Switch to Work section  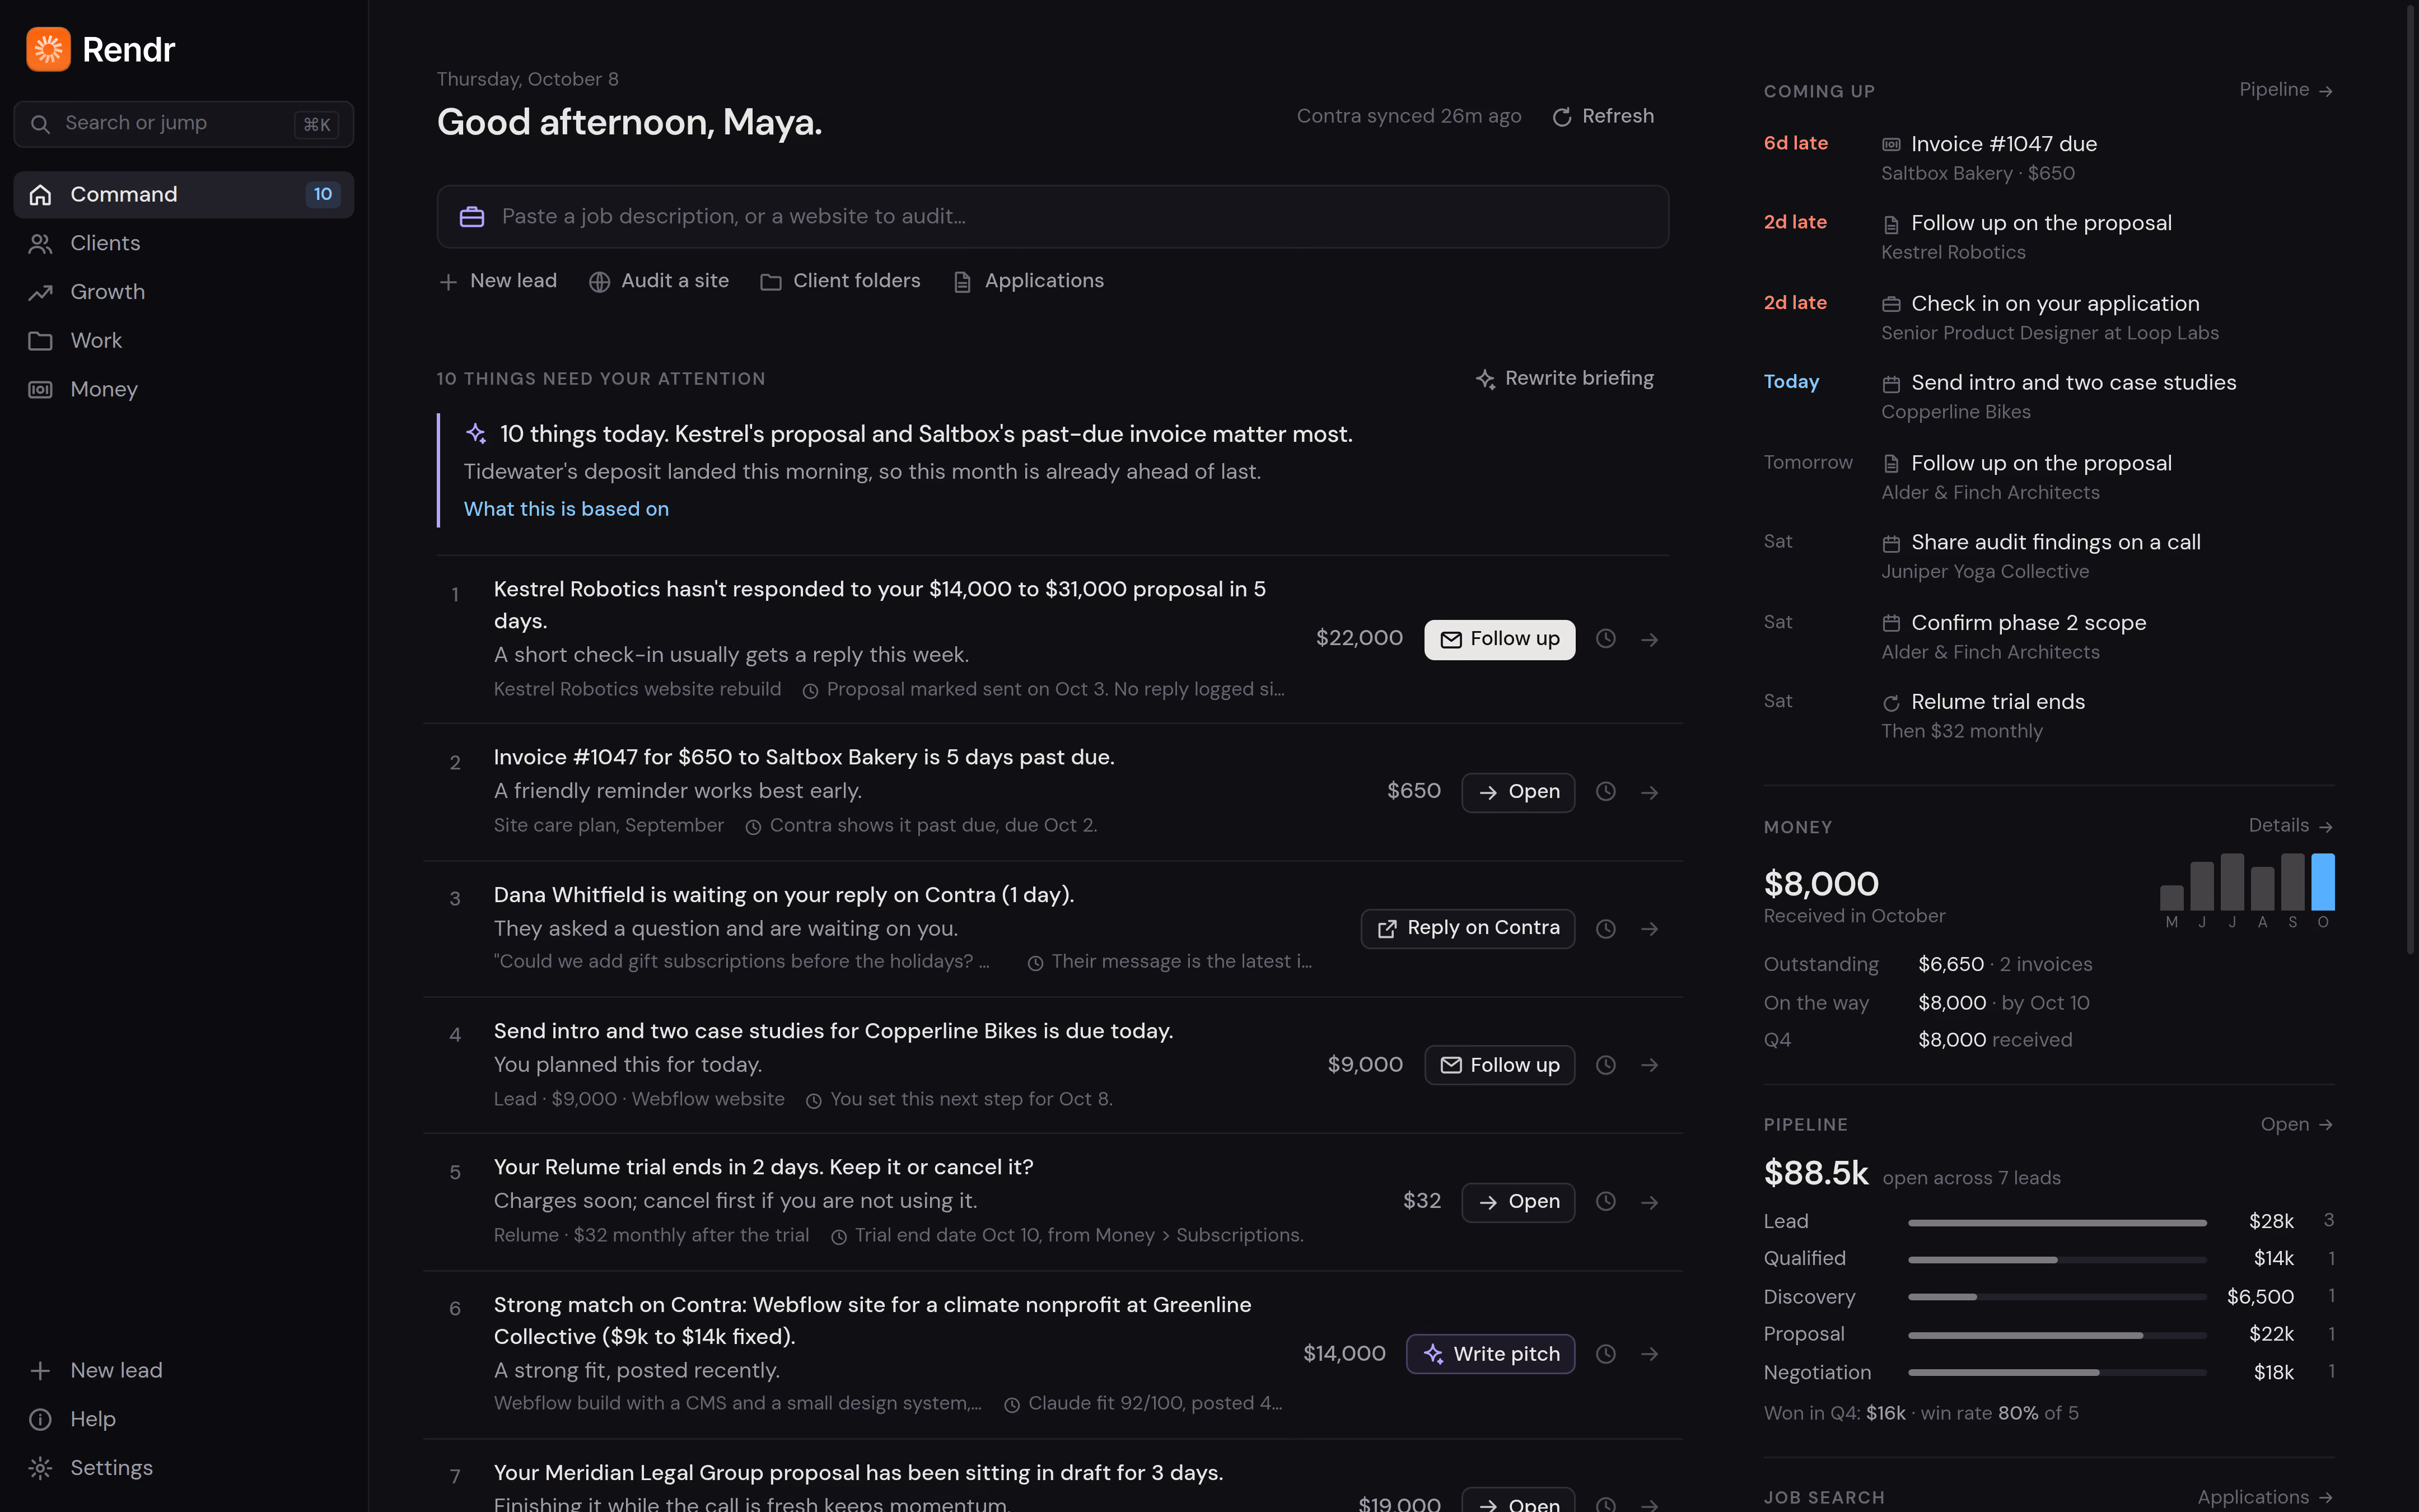click(x=184, y=341)
